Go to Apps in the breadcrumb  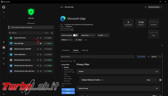coord(62,7)
